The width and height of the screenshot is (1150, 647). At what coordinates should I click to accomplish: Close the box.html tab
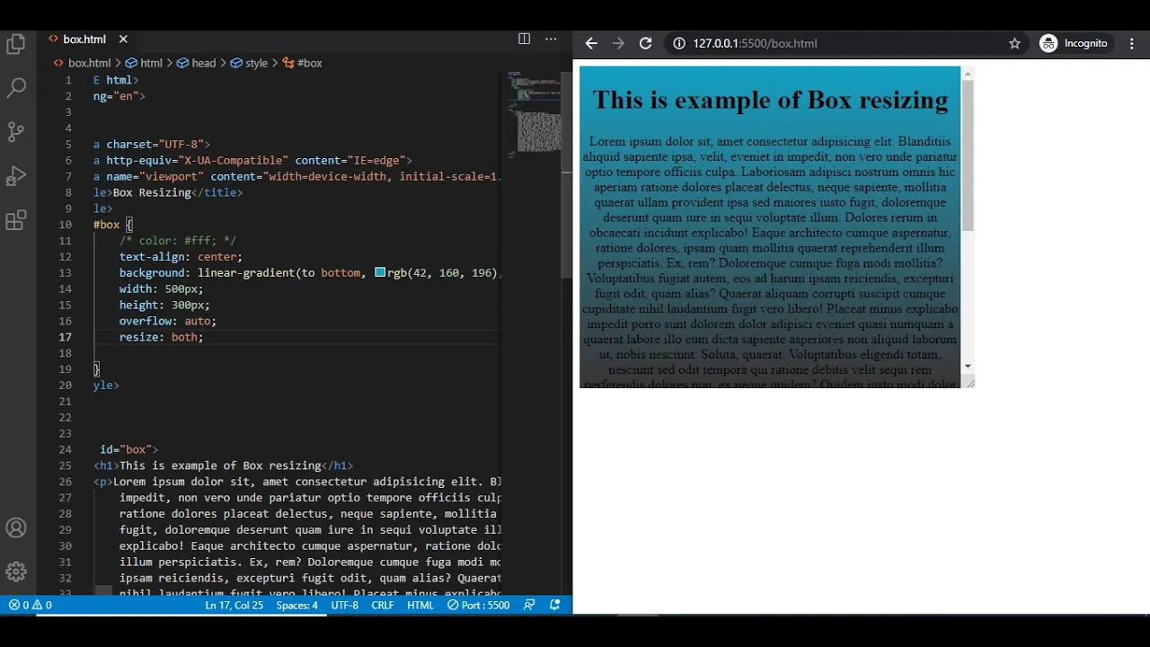123,39
